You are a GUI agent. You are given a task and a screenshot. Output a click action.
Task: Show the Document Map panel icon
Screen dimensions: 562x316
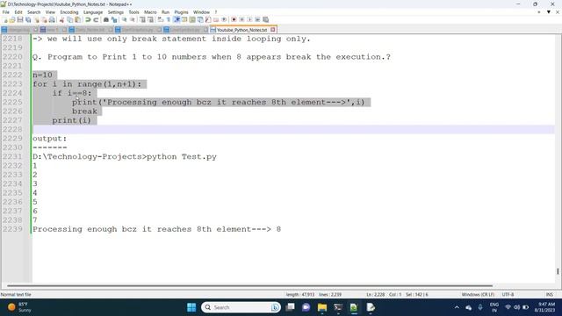192,19
